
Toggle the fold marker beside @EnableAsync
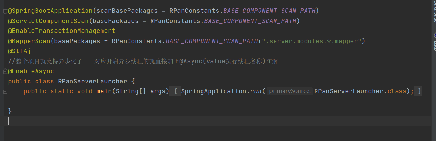pyautogui.click(x=4, y=71)
